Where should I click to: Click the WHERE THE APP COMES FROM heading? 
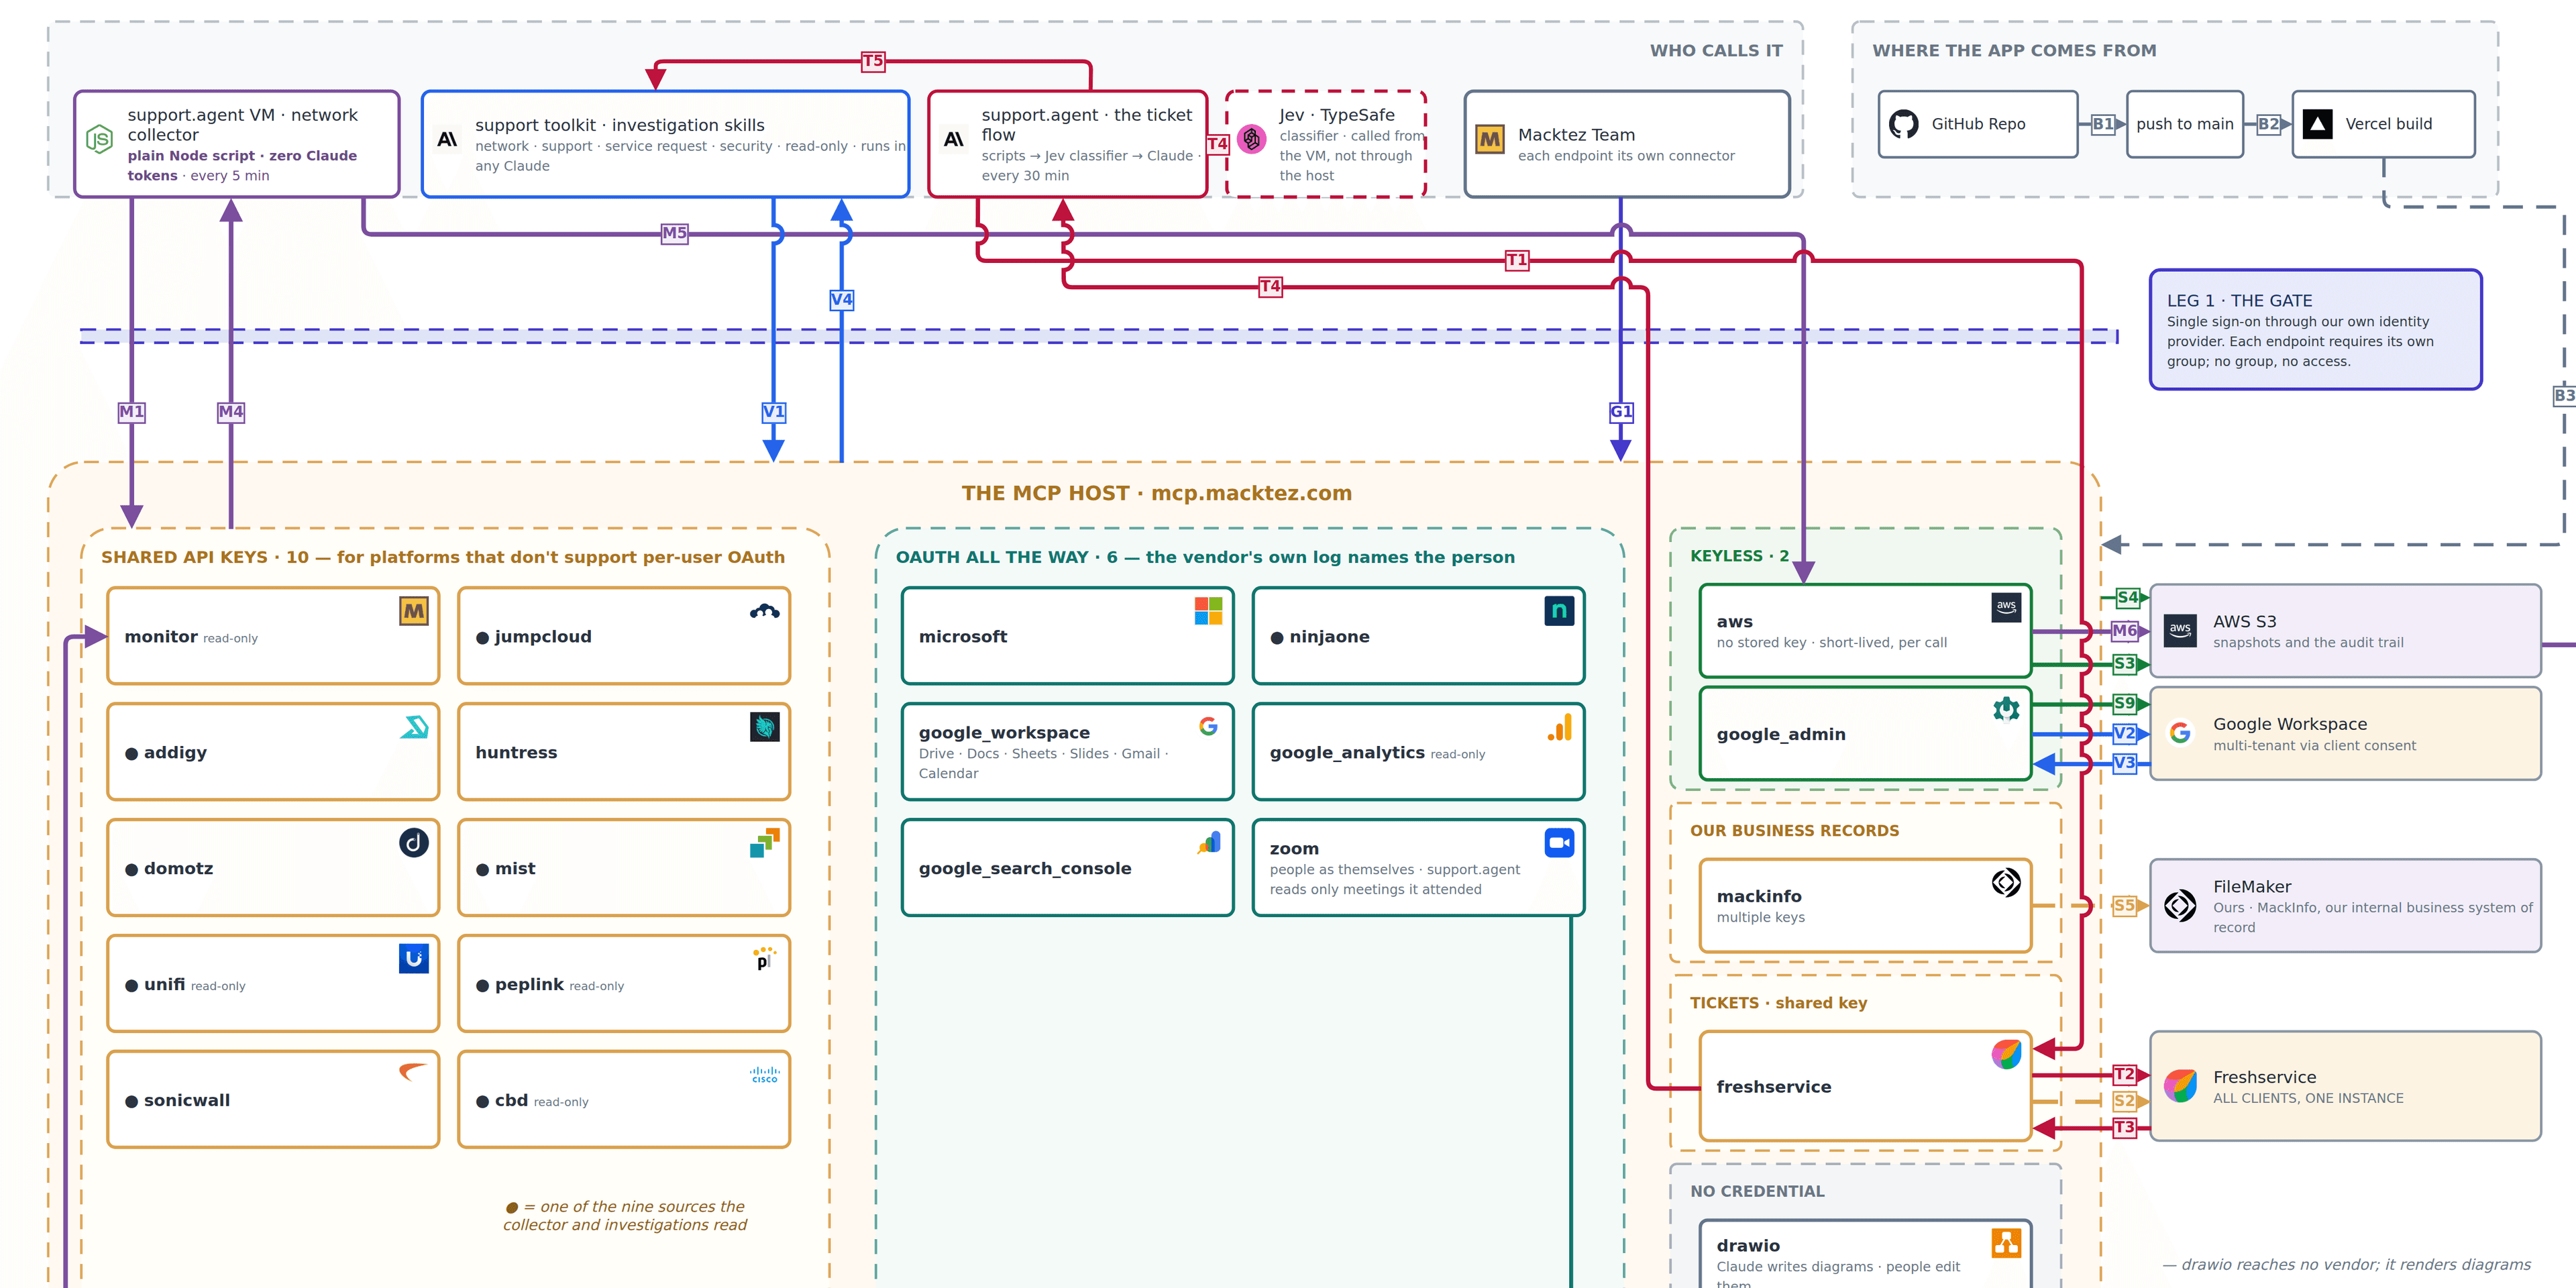2014,51
